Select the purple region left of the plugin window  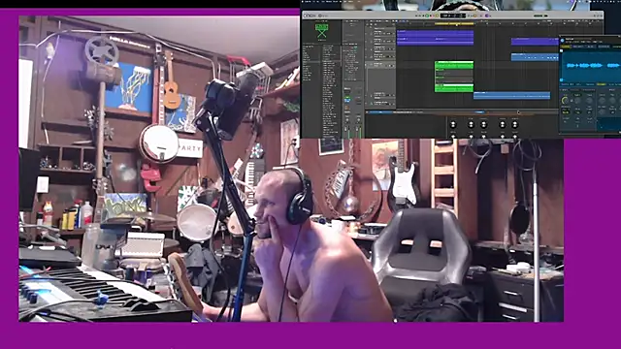[x=535, y=41]
